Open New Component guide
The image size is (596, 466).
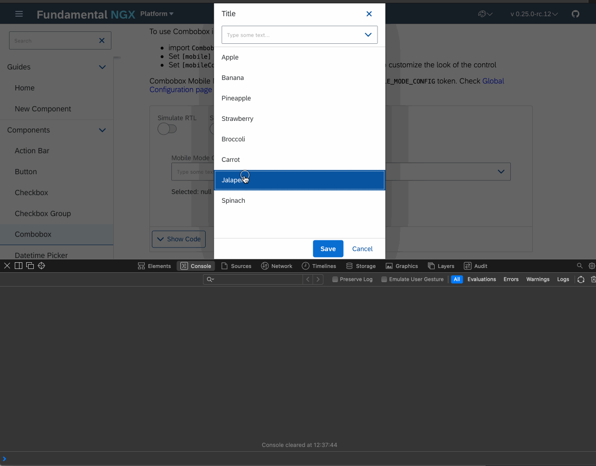(43, 109)
